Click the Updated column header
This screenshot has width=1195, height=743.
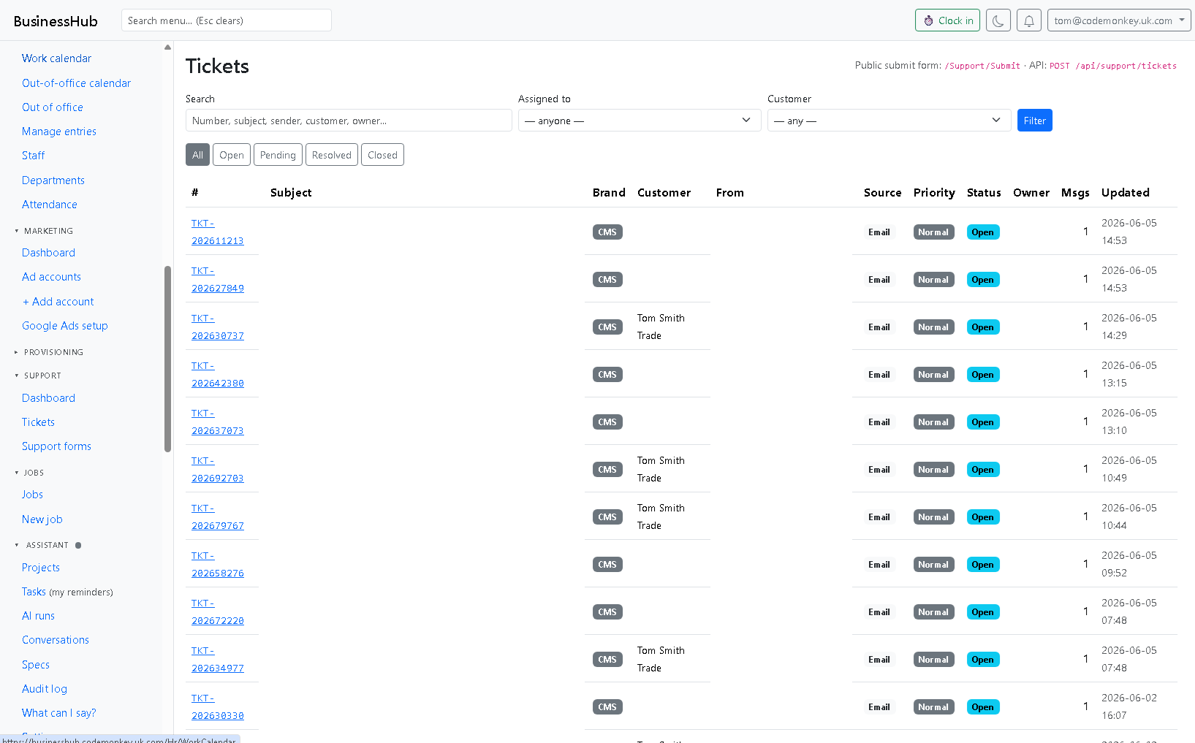(x=1125, y=193)
